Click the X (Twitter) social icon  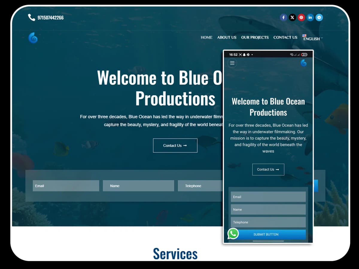pos(292,17)
